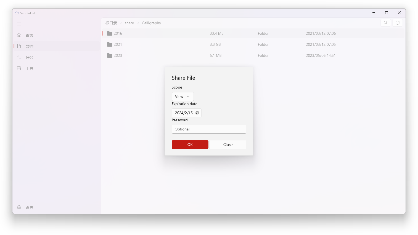Open 设置 settings
418x235 pixels.
57,207
